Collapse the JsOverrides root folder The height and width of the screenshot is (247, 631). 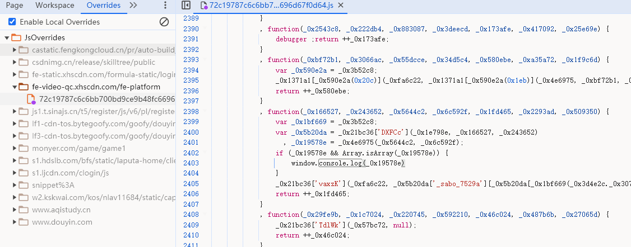[7, 37]
